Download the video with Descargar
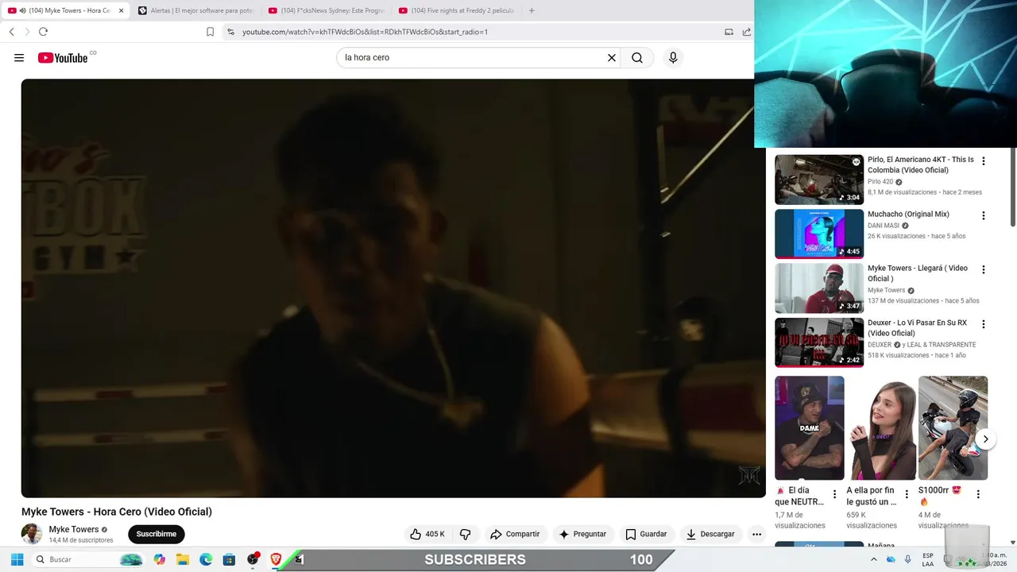 [711, 534]
